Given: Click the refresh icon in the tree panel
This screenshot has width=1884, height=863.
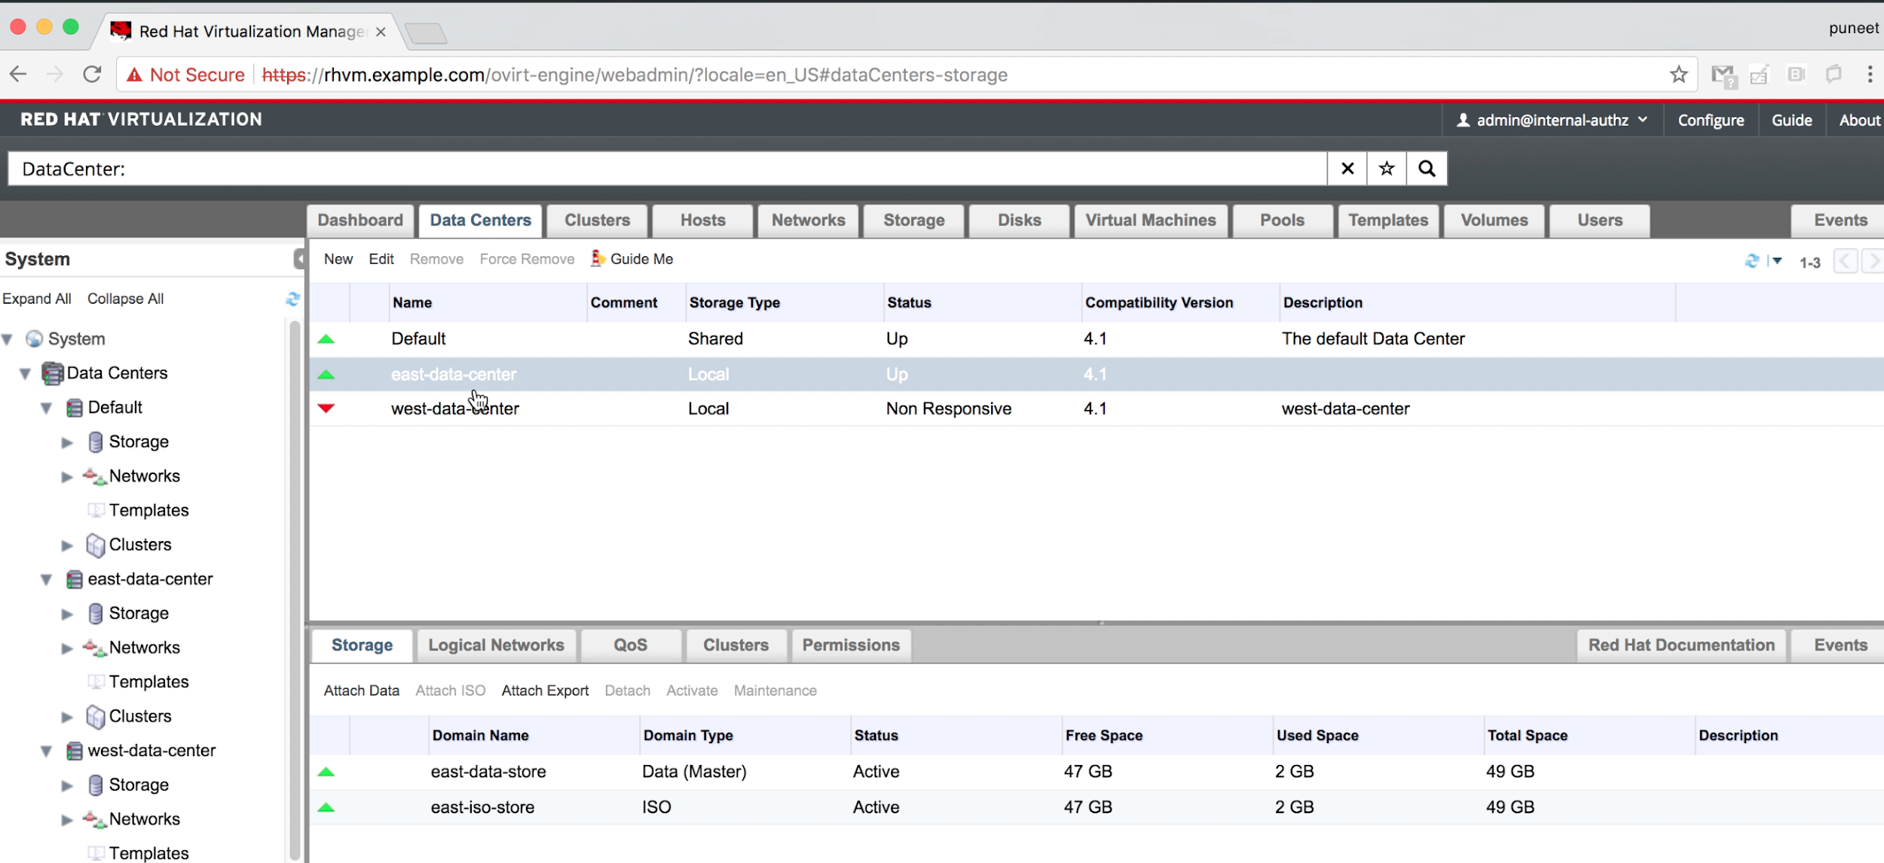Looking at the screenshot, I should (x=292, y=299).
